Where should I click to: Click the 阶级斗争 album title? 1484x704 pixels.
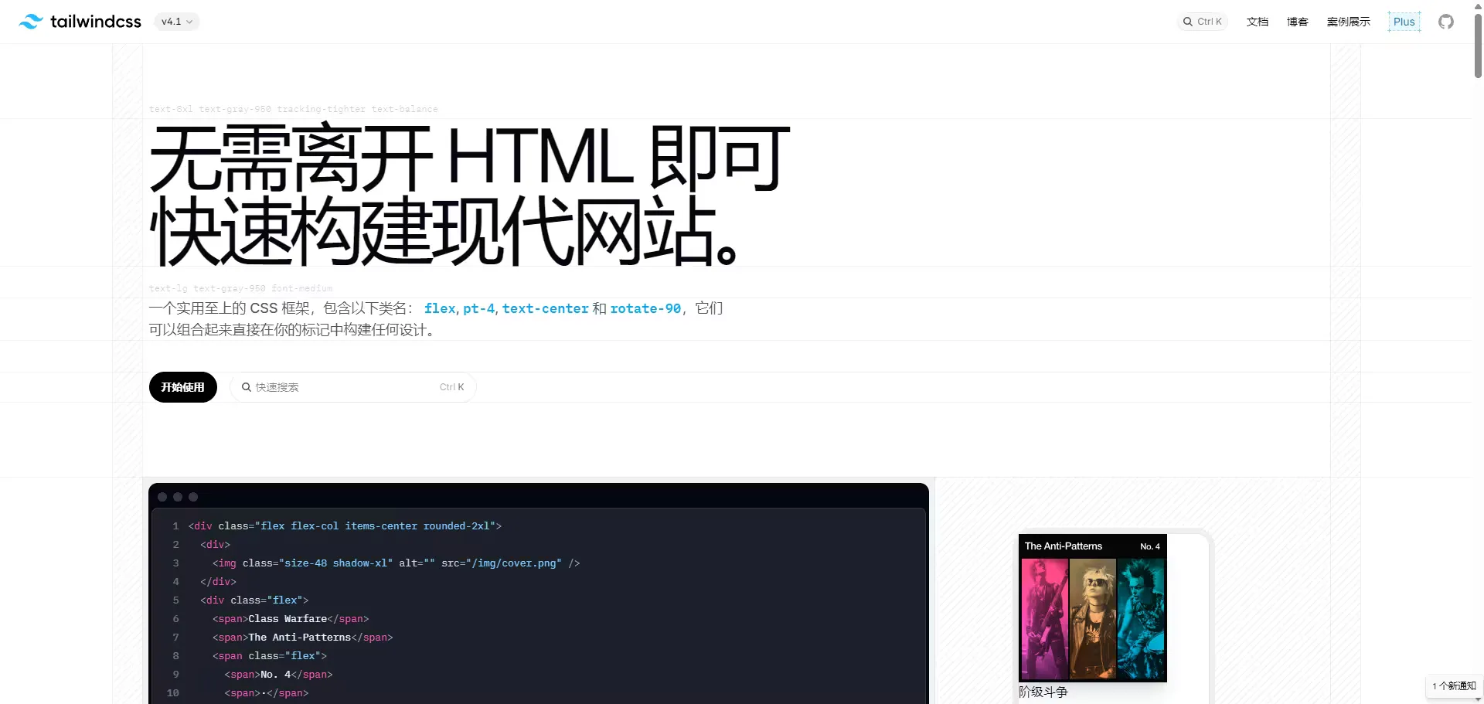pyautogui.click(x=1043, y=692)
